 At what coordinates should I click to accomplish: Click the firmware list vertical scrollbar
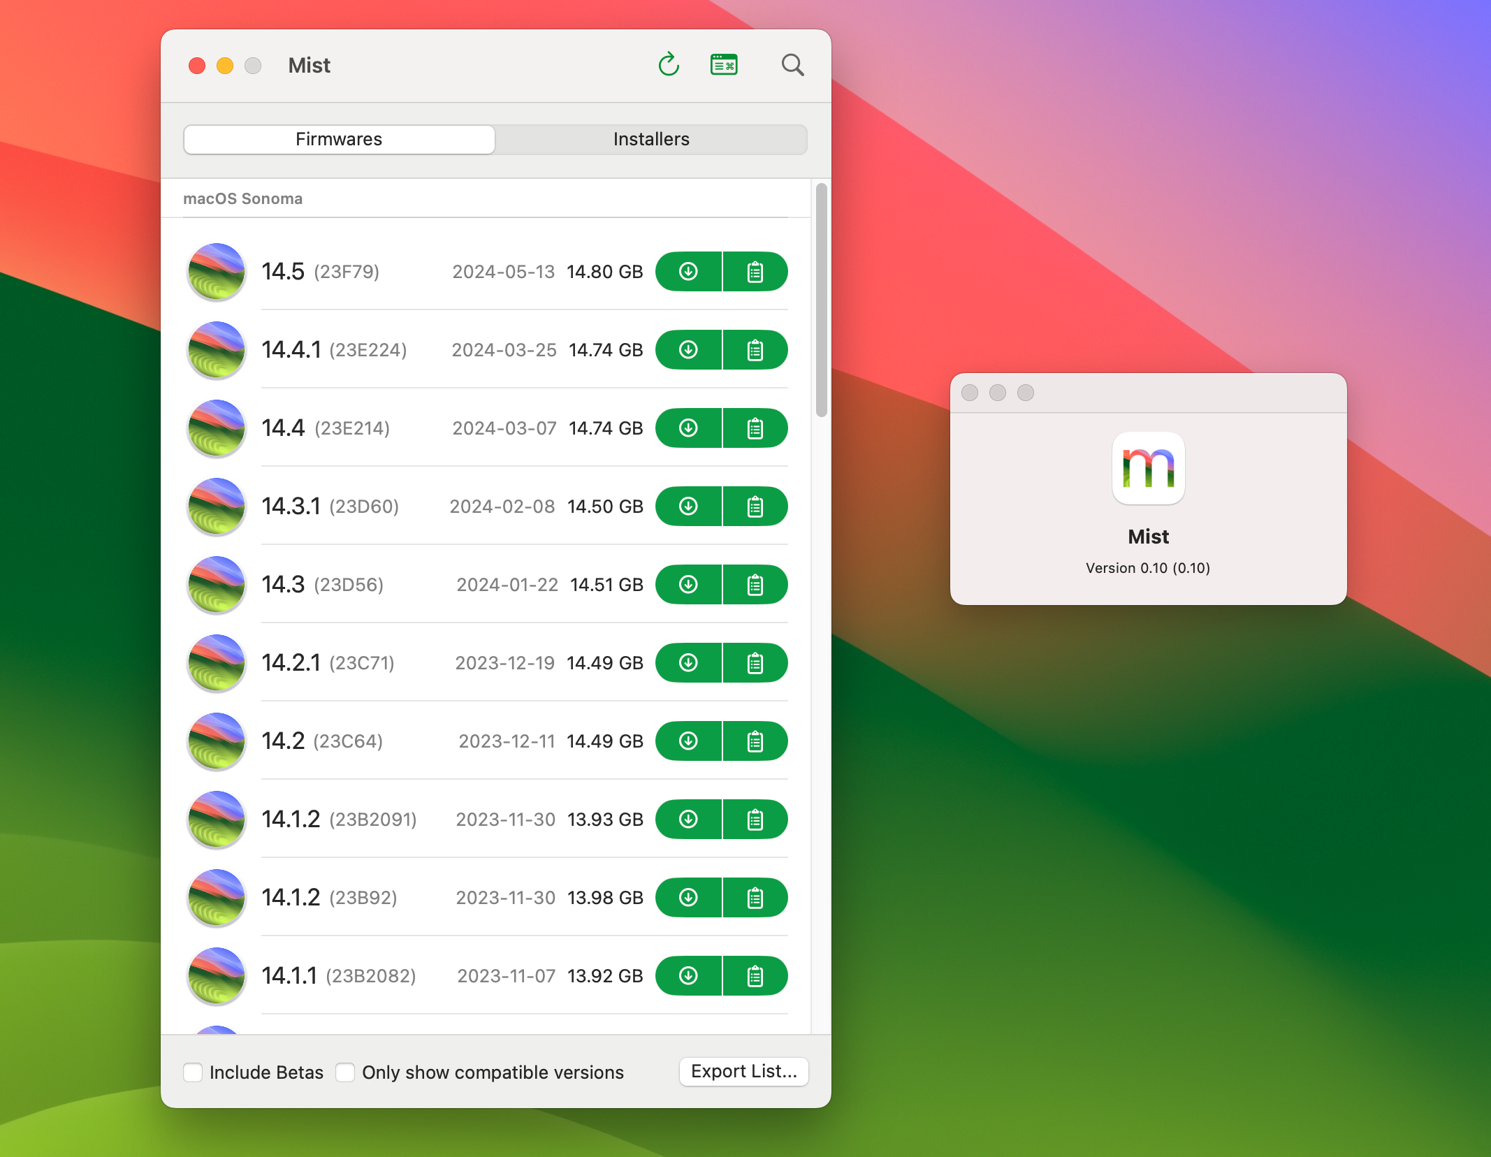click(821, 300)
